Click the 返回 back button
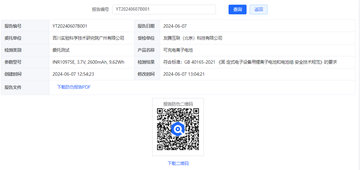360x170 pixels. pos(259,9)
